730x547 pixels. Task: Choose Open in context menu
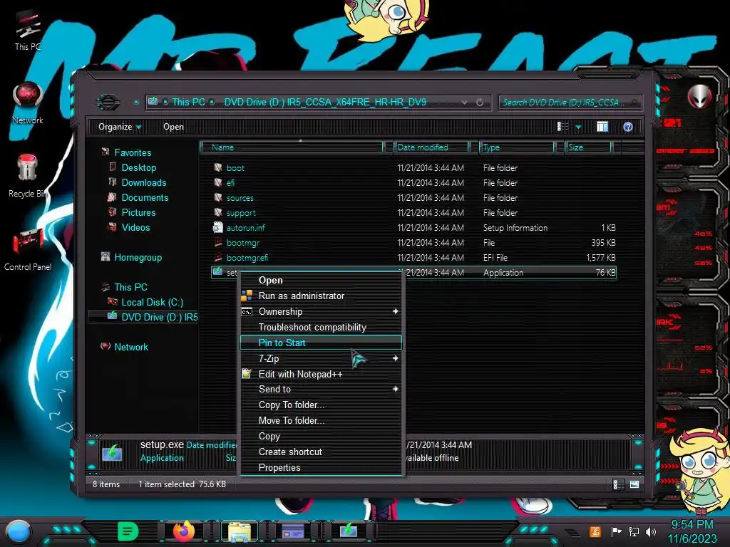pyautogui.click(x=321, y=280)
